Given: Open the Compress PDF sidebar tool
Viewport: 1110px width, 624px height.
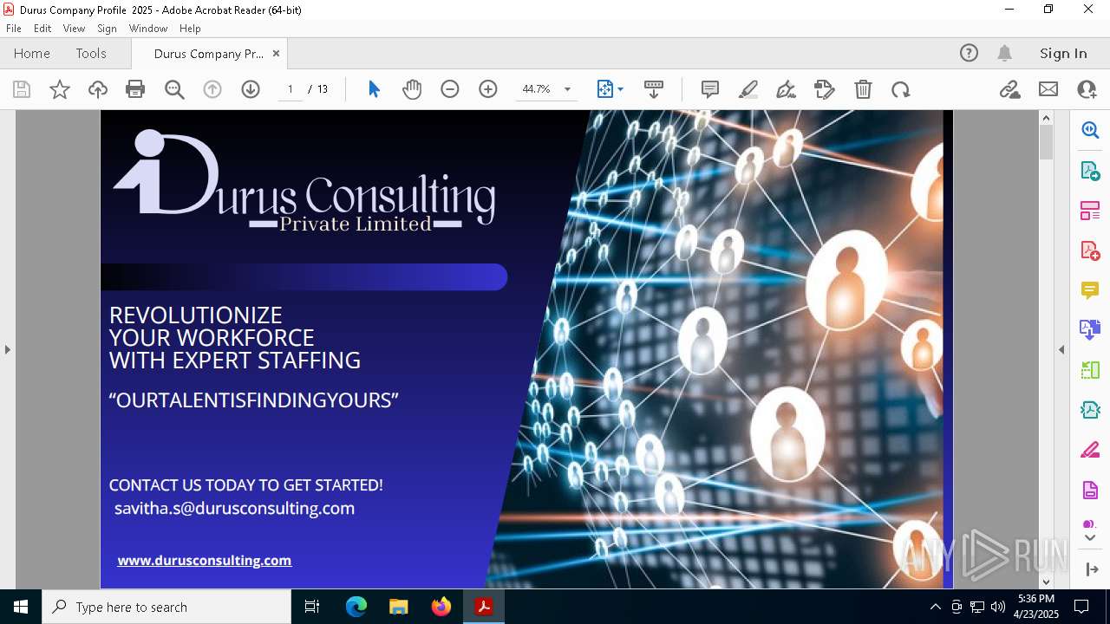Looking at the screenshot, I should (1090, 410).
